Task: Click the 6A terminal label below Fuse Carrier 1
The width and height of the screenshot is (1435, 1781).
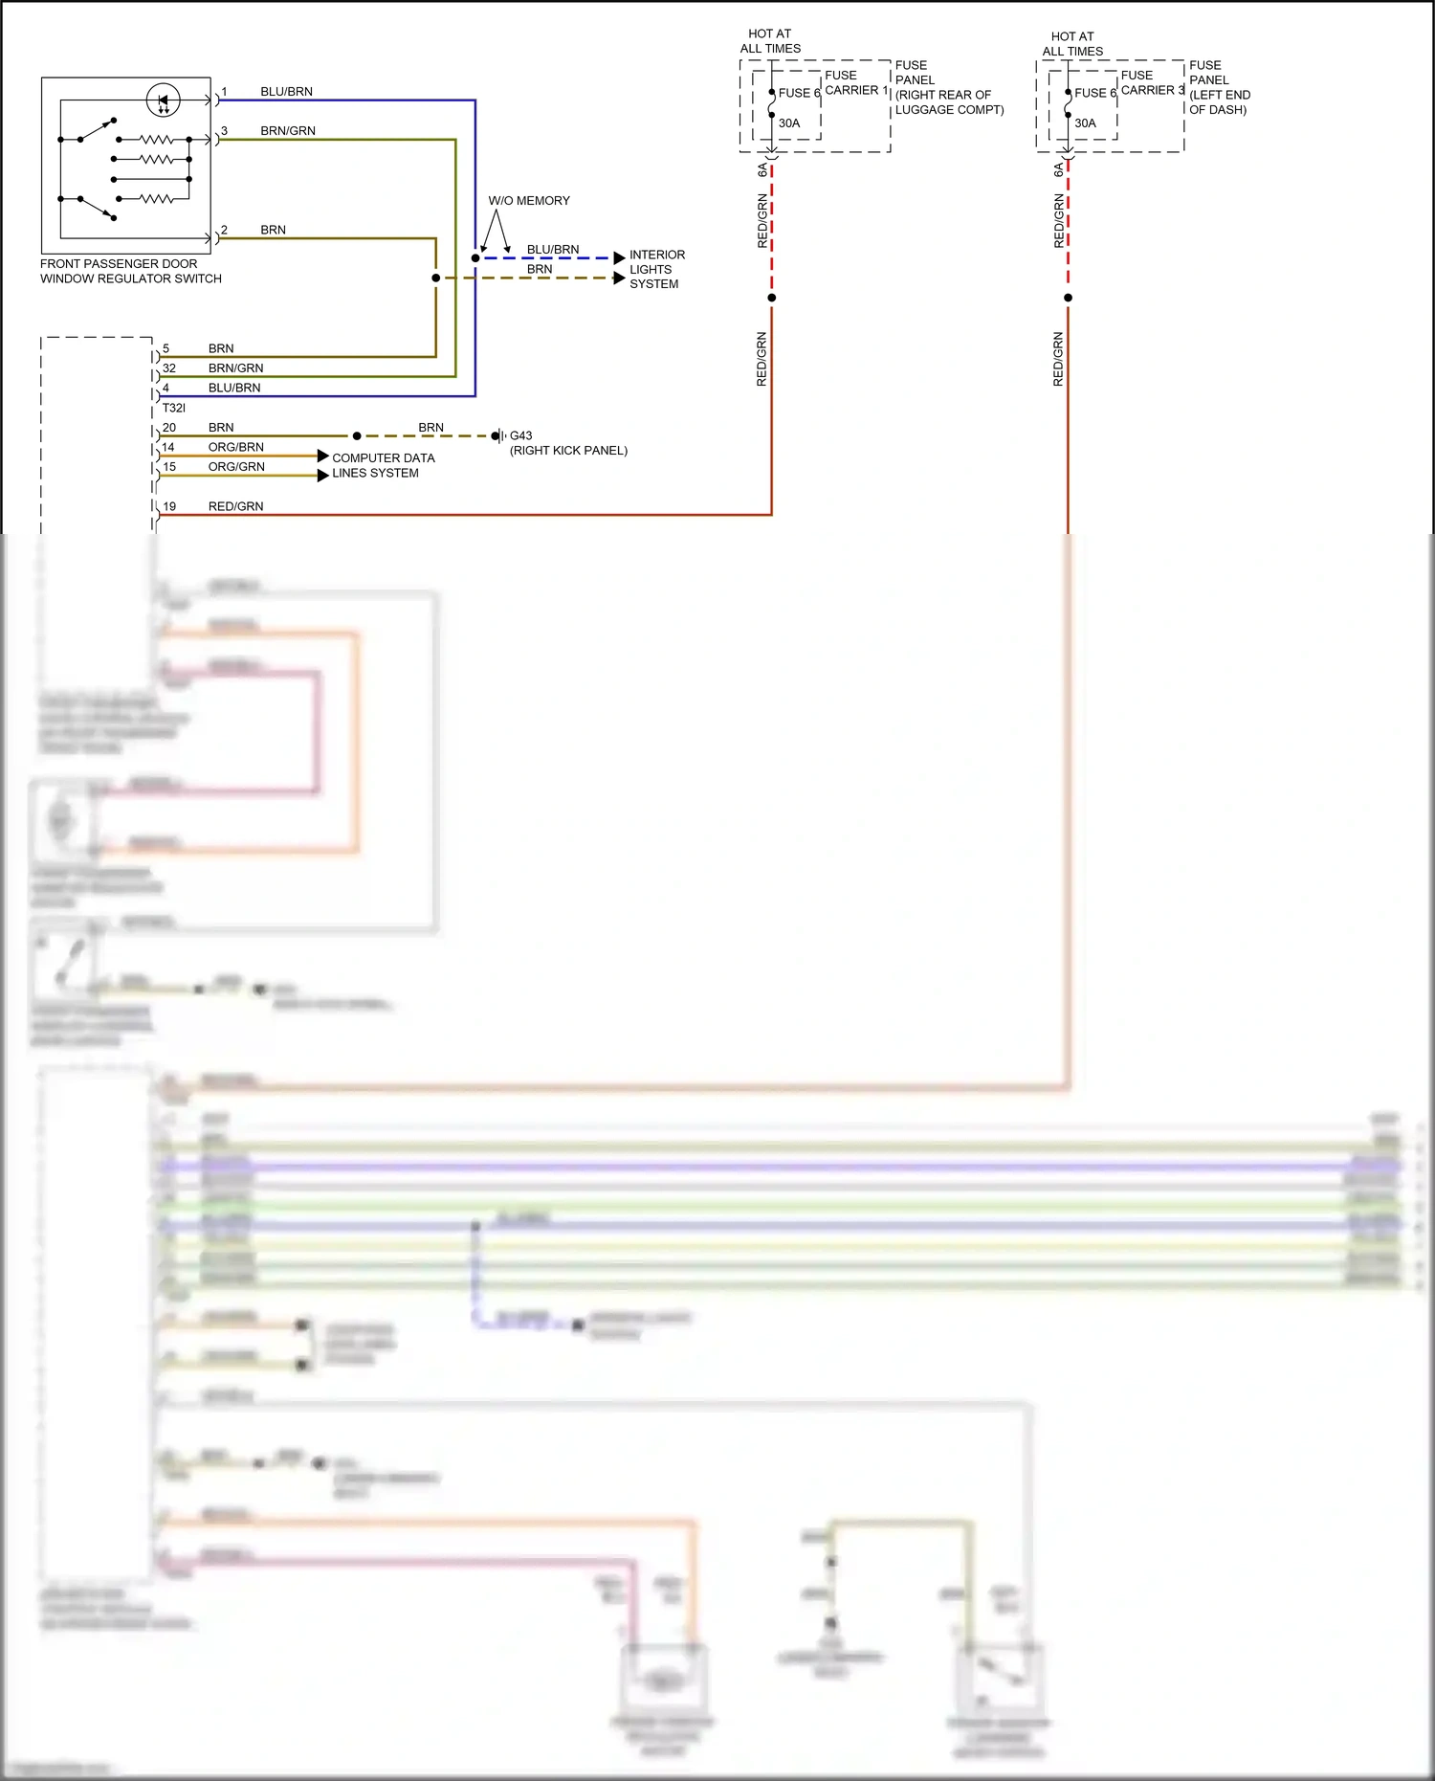Action: click(762, 170)
